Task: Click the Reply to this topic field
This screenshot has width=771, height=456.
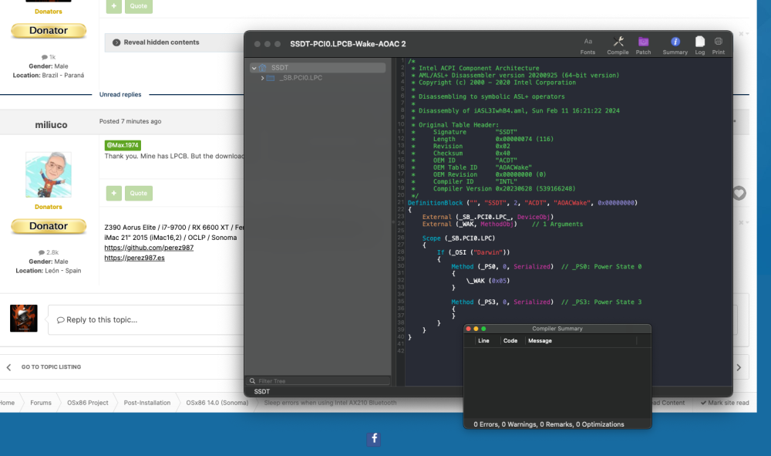Action: [x=146, y=319]
